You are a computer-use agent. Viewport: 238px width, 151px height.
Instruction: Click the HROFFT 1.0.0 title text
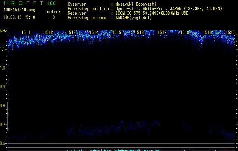(30, 3)
